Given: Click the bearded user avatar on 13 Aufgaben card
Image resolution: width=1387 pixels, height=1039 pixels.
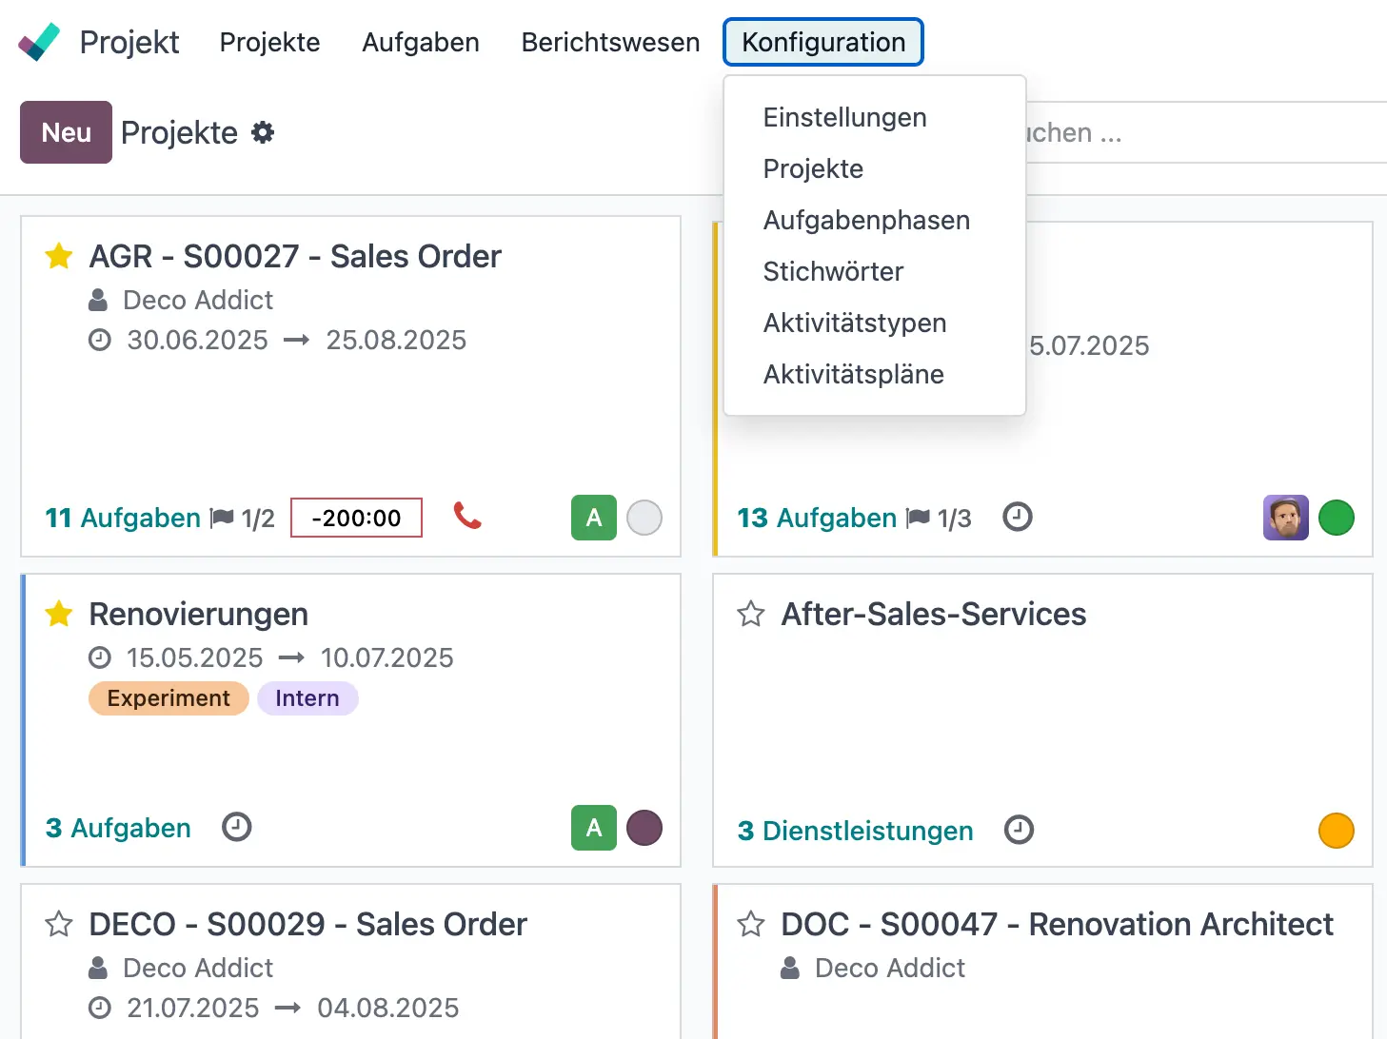Looking at the screenshot, I should 1285,518.
